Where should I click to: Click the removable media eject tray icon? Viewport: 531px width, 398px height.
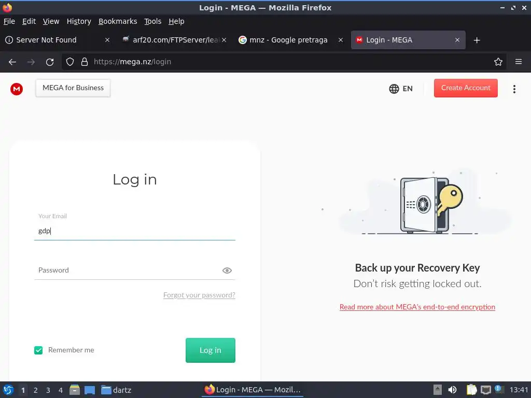438,390
